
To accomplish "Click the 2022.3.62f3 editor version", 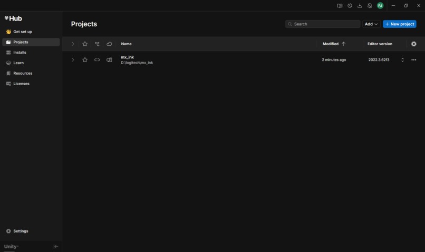I will 379,60.
